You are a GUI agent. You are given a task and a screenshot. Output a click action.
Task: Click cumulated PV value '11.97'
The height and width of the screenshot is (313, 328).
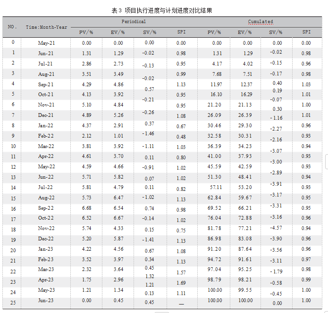point(216,84)
